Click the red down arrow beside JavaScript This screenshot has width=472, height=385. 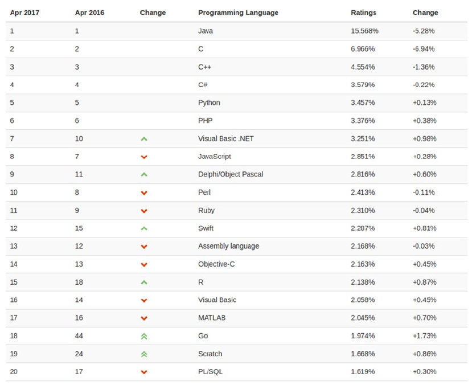click(x=144, y=157)
